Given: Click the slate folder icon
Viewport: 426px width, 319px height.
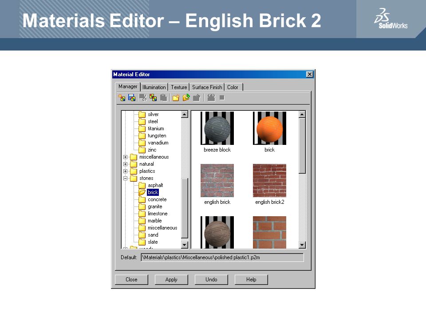Looking at the screenshot, I should coord(142,242).
